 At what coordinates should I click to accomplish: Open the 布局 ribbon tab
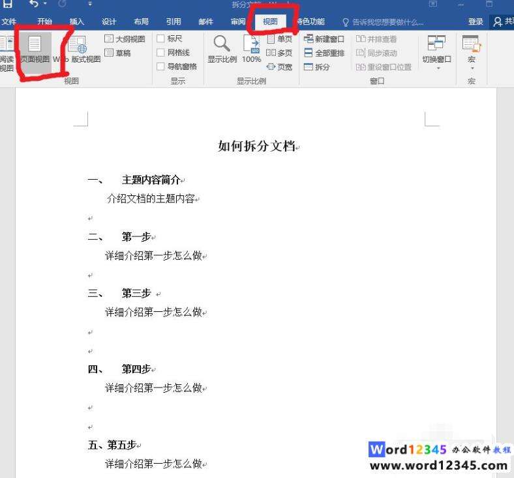(142, 21)
